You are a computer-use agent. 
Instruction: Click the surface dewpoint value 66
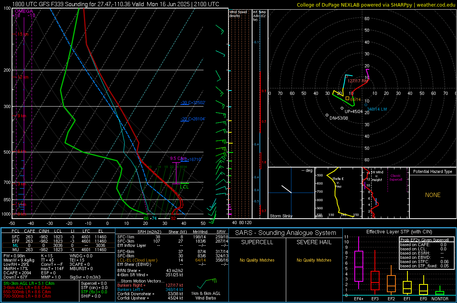coord(146,218)
